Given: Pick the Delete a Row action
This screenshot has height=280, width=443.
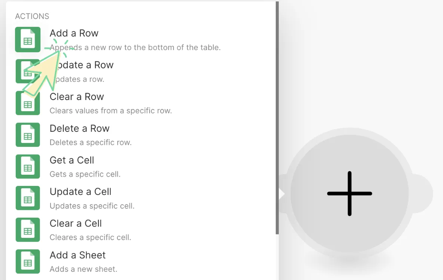Looking at the screenshot, I should click(x=79, y=128).
